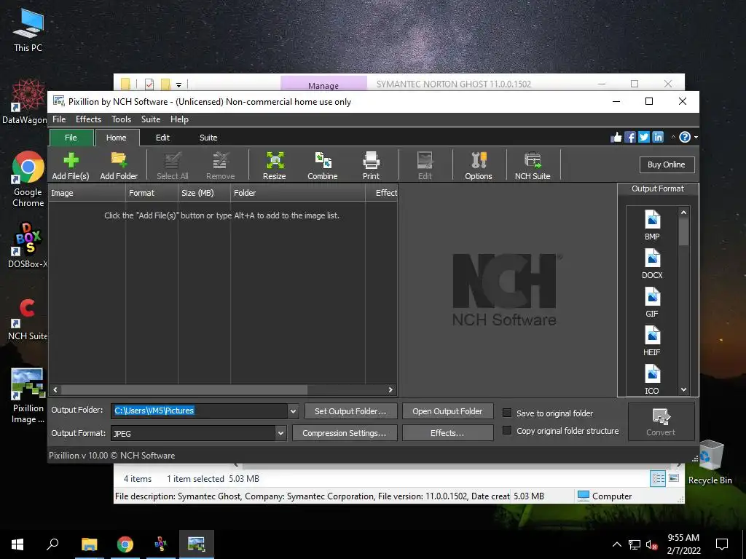
Task: Open the NCH Suite desktop shortcut
Action: [x=28, y=319]
